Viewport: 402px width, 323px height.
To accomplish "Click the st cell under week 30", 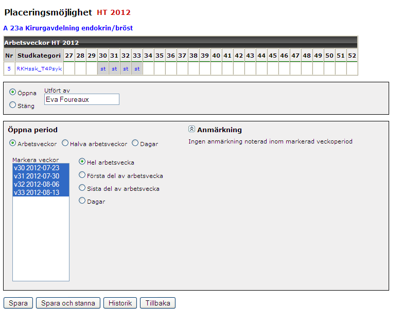I will [x=103, y=68].
